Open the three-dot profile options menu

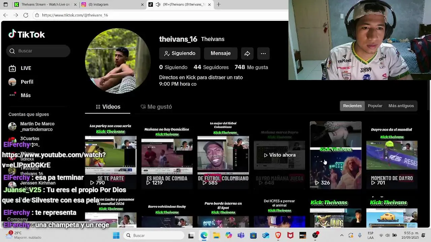(263, 53)
